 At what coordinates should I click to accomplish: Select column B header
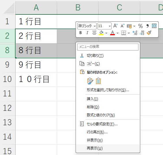78,8
